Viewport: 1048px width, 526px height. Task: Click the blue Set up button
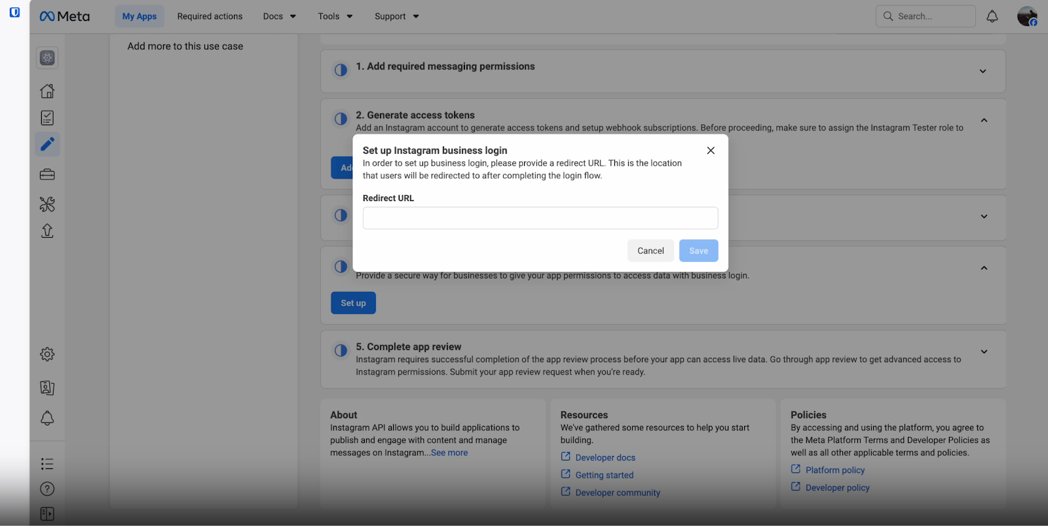[353, 303]
